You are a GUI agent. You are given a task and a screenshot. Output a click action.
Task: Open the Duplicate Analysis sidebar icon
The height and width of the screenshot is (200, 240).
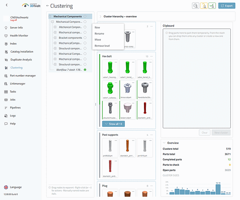pyautogui.click(x=6, y=60)
